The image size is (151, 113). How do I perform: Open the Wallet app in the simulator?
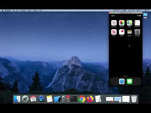(x=129, y=32)
